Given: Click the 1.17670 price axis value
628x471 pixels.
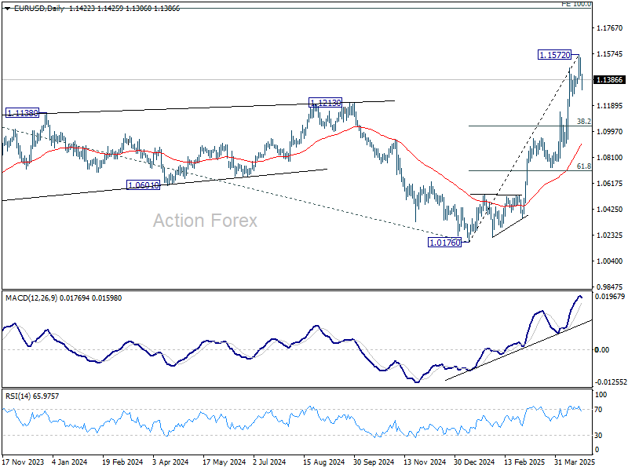Looking at the screenshot, I should coord(609,28).
